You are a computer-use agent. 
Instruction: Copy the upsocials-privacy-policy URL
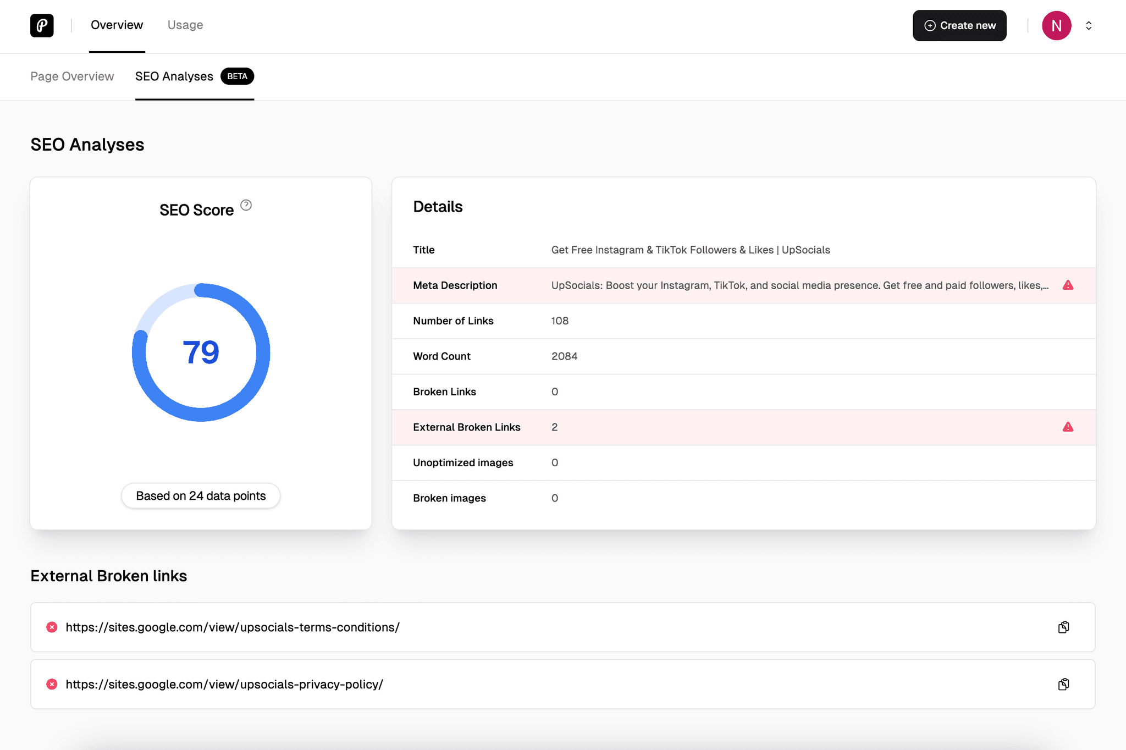(1063, 684)
